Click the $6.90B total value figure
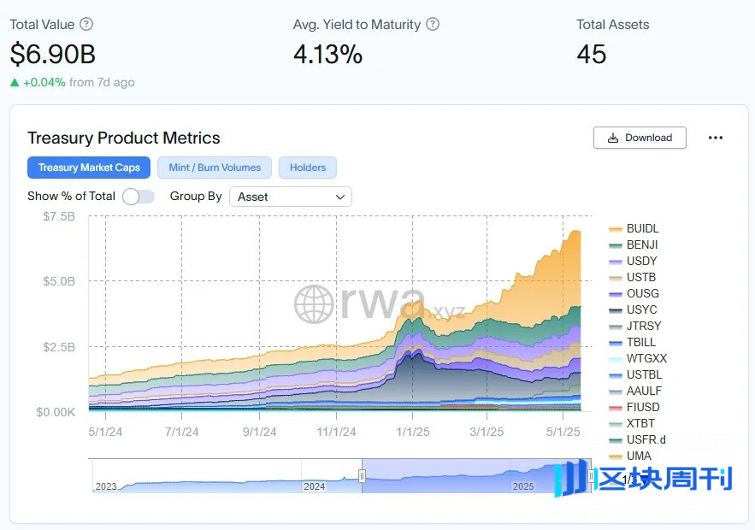 pos(52,54)
